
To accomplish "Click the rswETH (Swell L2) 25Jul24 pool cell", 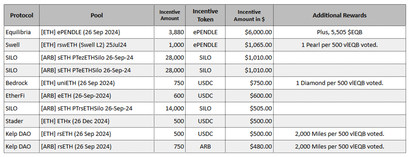I will (84, 45).
